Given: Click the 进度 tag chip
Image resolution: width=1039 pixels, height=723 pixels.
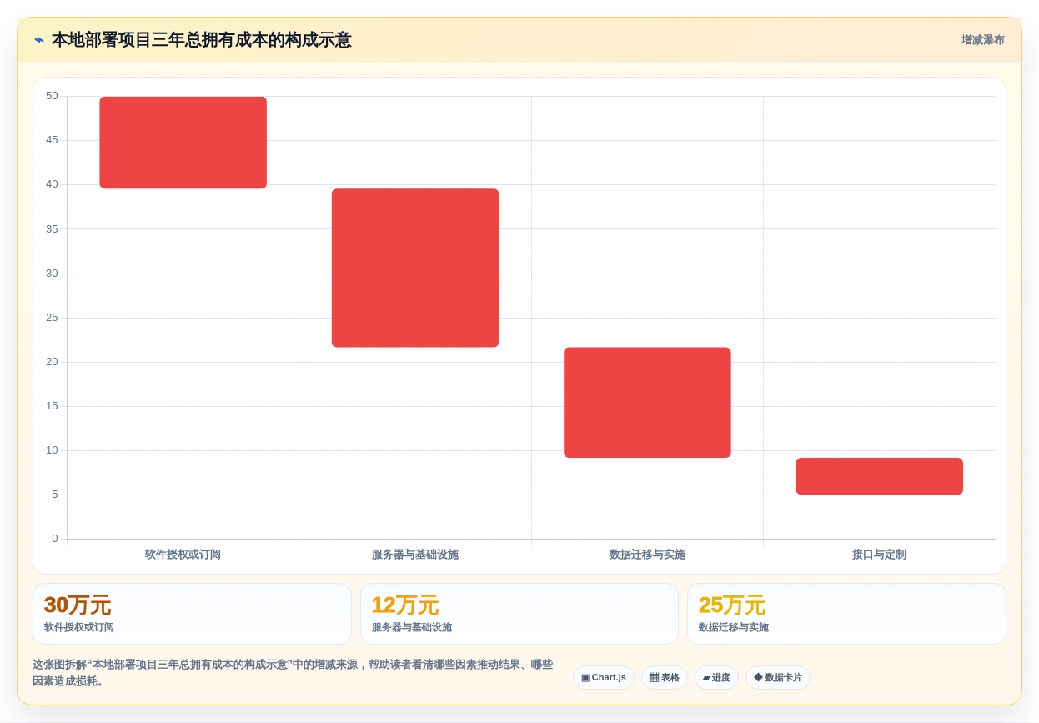Looking at the screenshot, I should pyautogui.click(x=716, y=677).
